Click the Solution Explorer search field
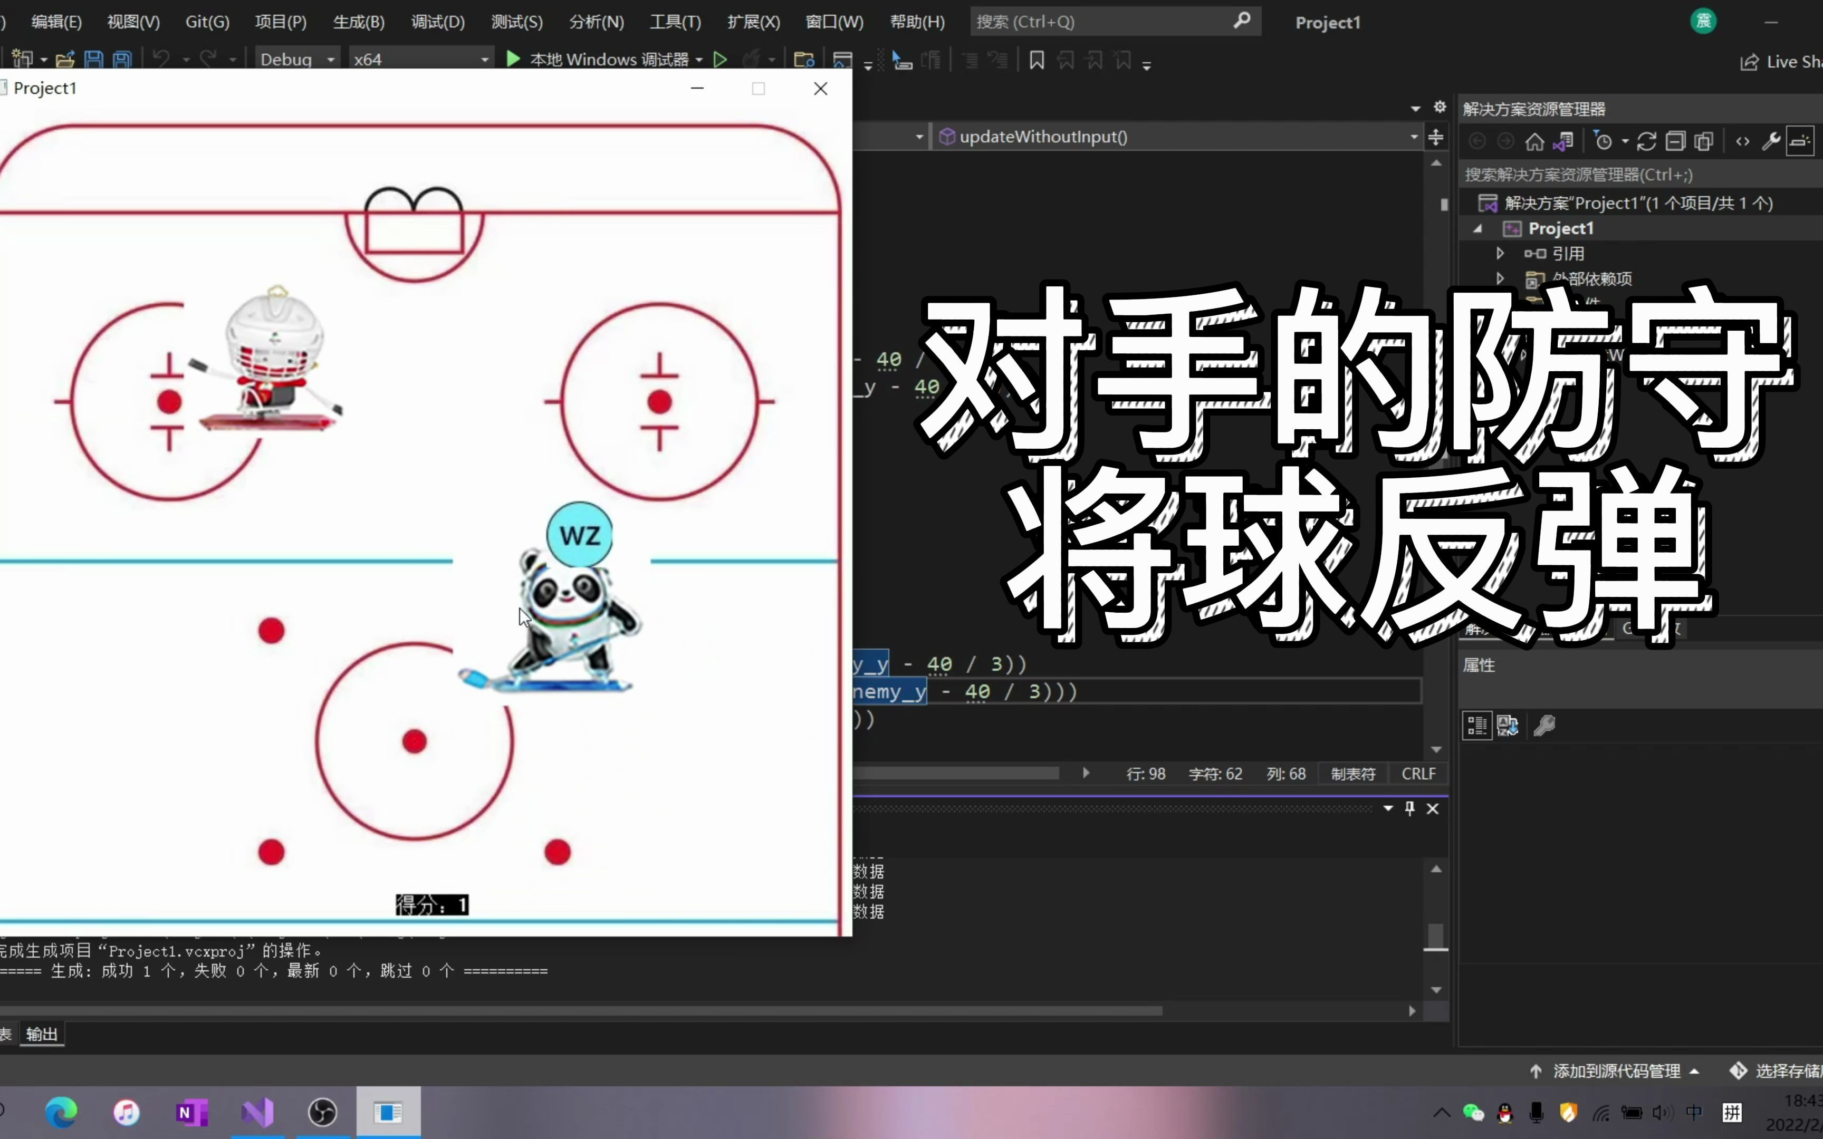 1640,175
